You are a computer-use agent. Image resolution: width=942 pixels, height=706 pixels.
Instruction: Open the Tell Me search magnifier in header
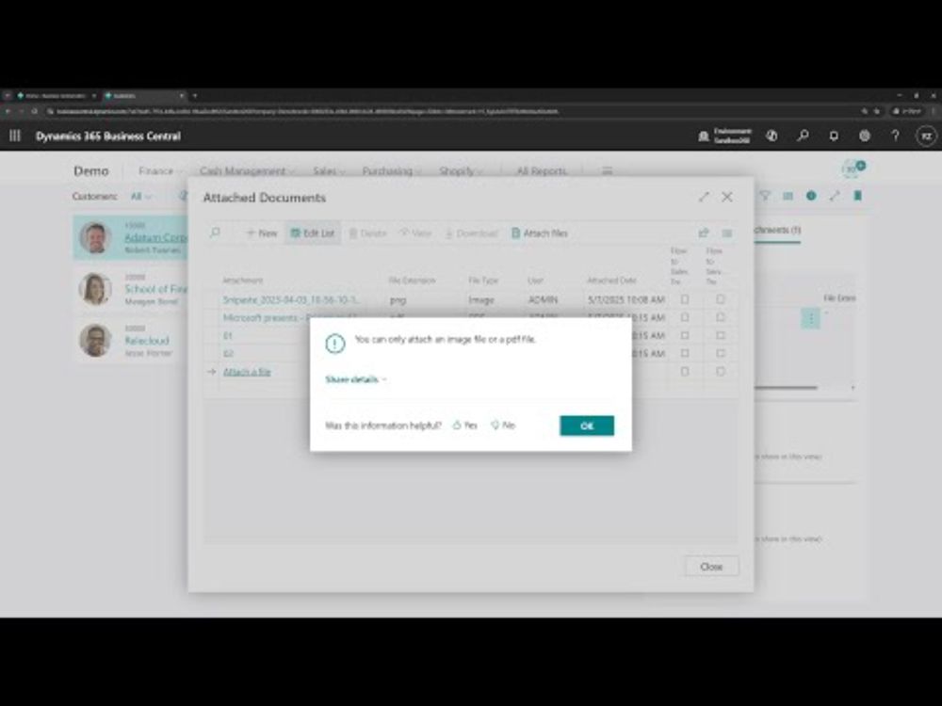click(x=804, y=136)
